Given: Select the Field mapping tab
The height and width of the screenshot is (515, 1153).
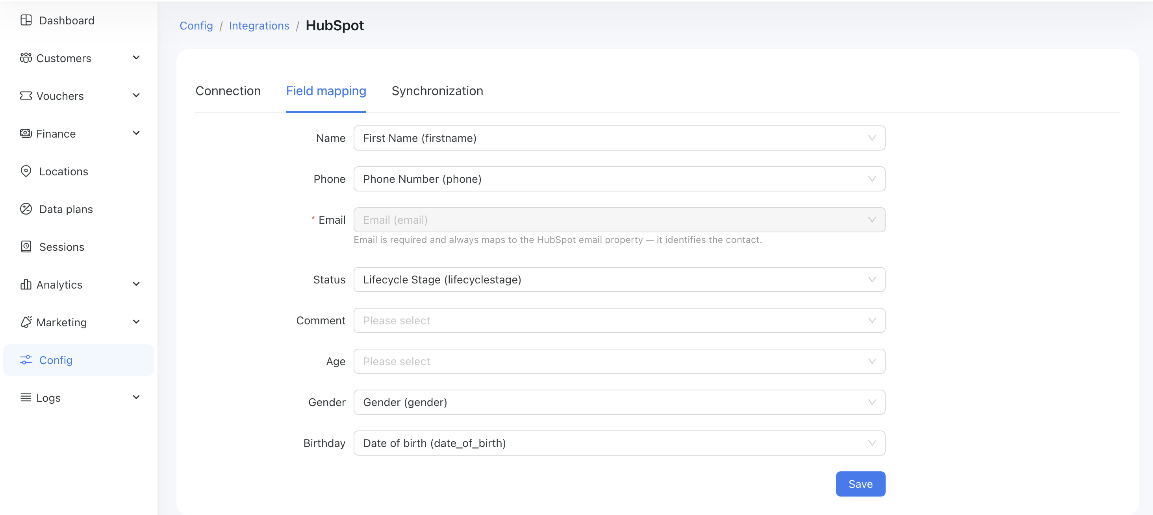Looking at the screenshot, I should 326,91.
